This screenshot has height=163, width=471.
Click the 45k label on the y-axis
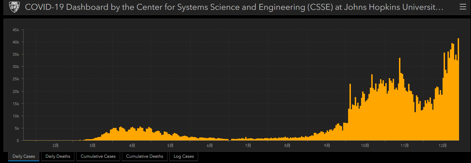pyautogui.click(x=16, y=30)
